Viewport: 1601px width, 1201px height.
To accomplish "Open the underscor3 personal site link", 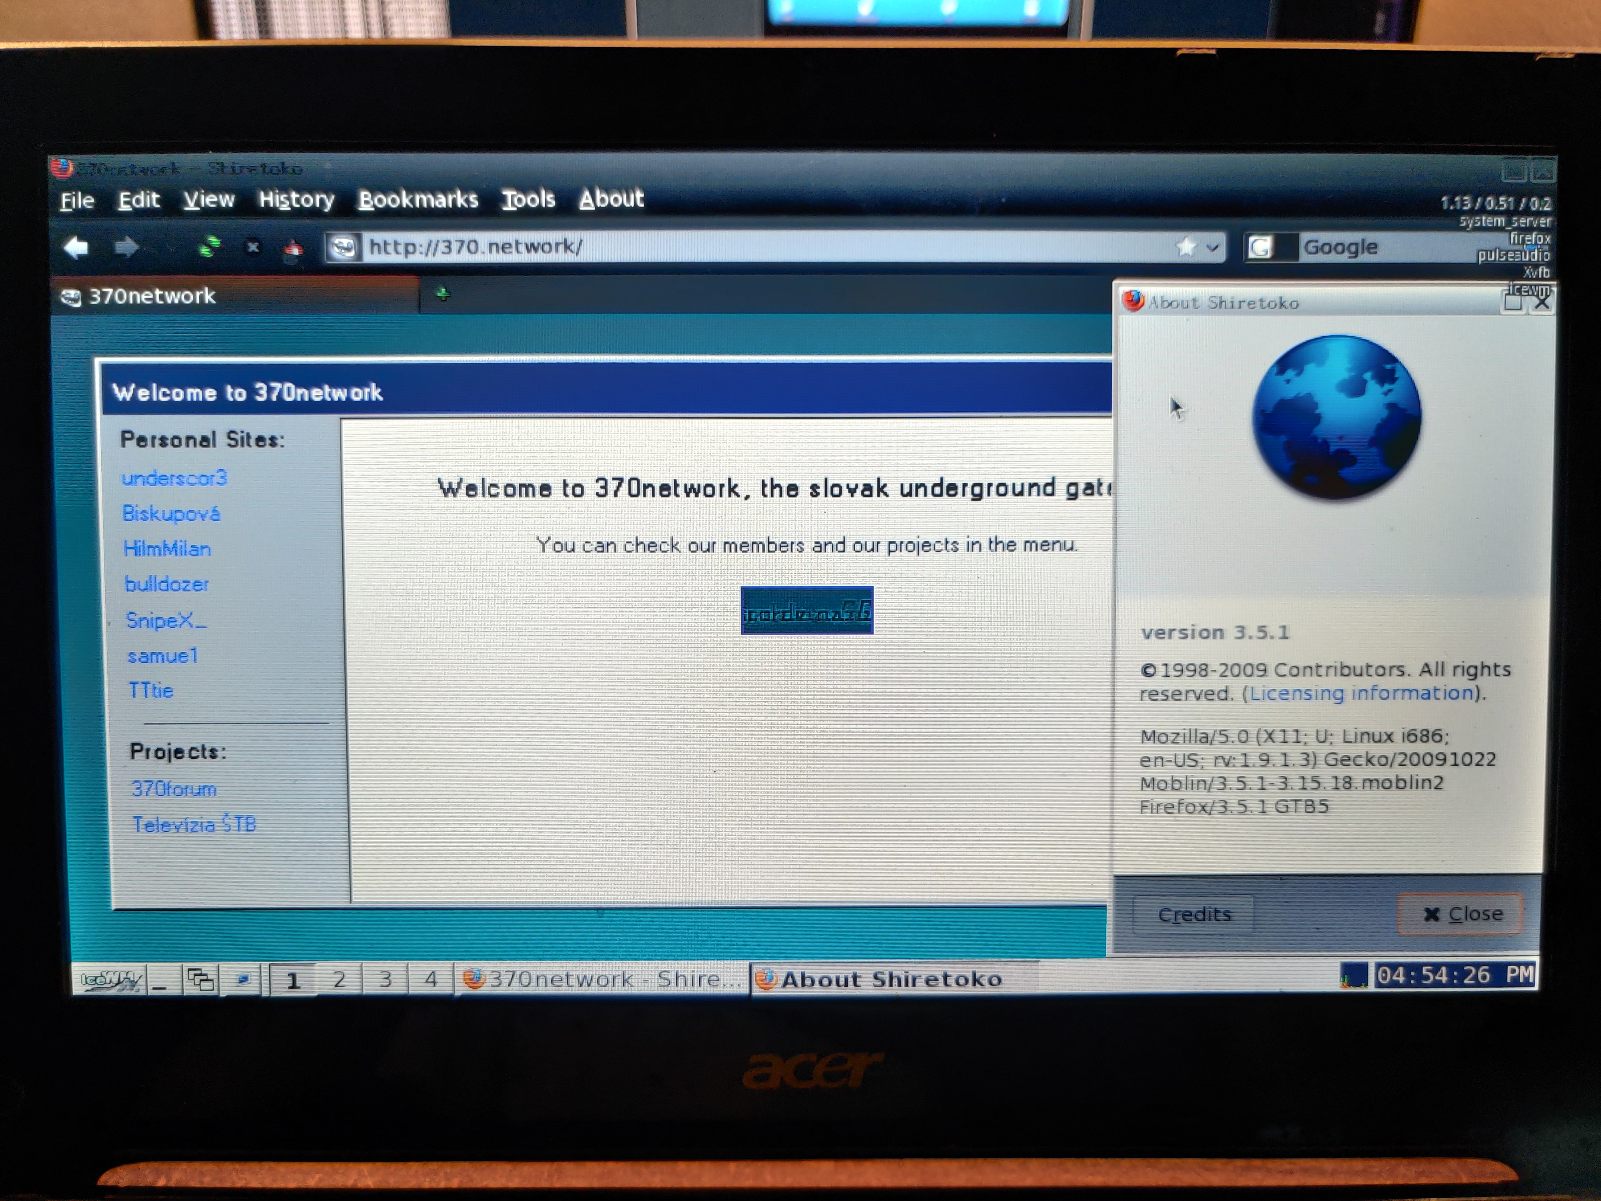I will tap(175, 478).
